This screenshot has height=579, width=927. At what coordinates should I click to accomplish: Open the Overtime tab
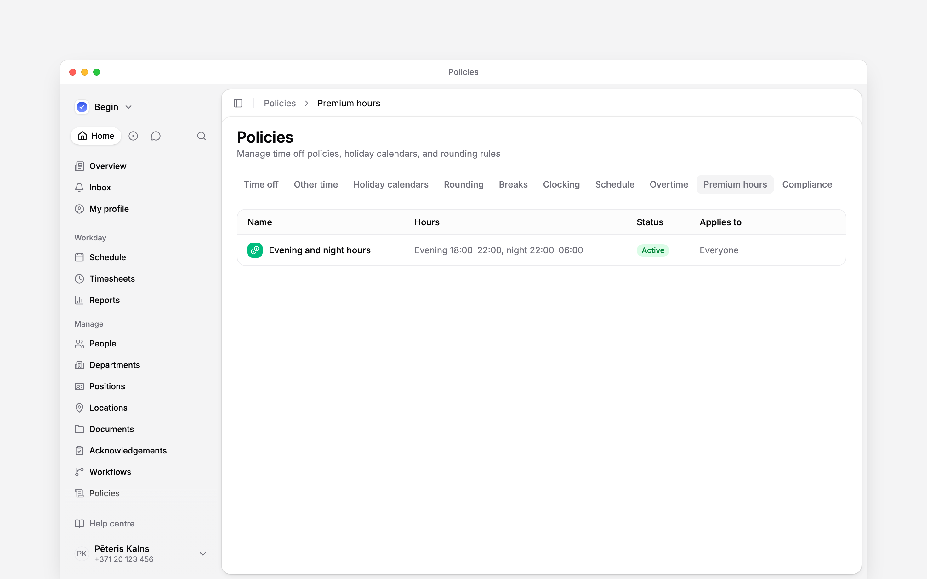point(669,185)
